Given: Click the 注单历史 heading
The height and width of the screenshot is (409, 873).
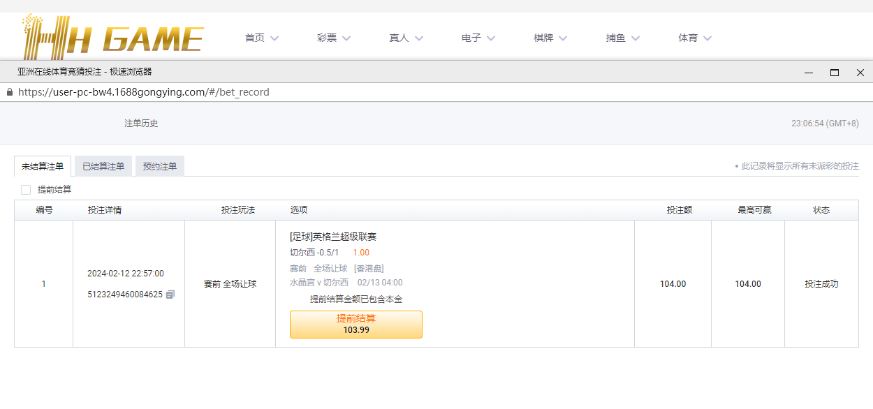Looking at the screenshot, I should click(x=141, y=124).
